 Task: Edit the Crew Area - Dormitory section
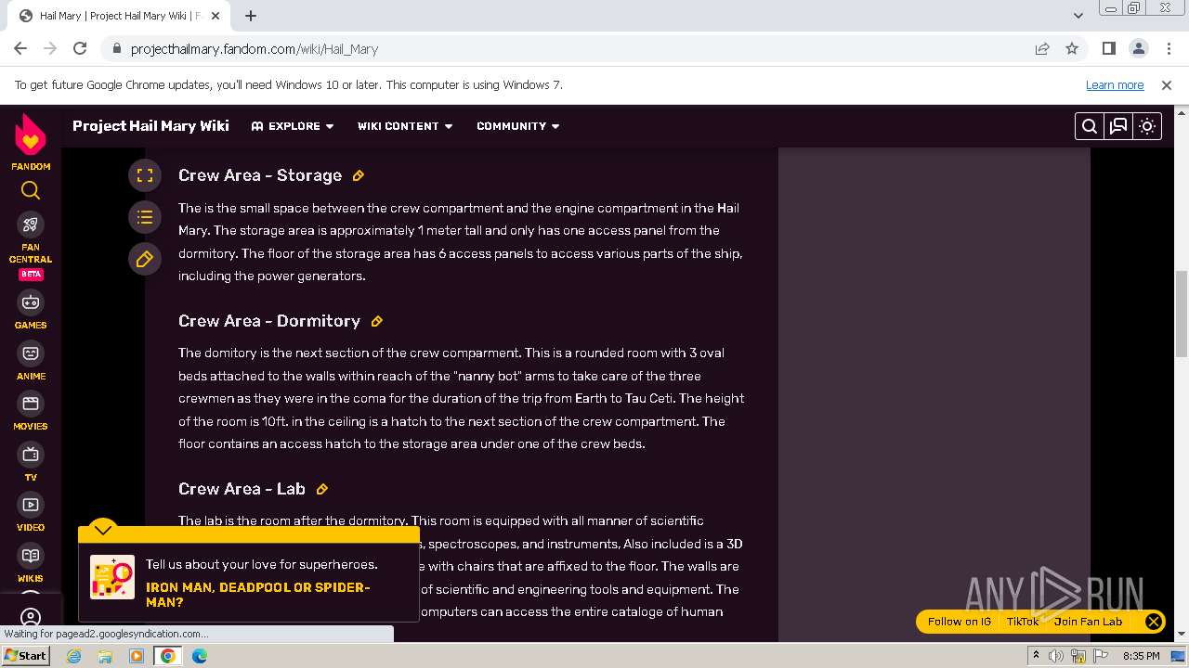tap(376, 321)
